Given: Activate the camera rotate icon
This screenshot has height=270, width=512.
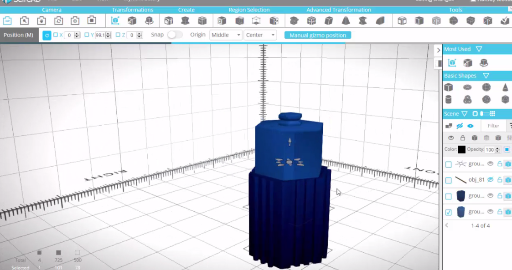Looking at the screenshot, I should pos(58,21).
